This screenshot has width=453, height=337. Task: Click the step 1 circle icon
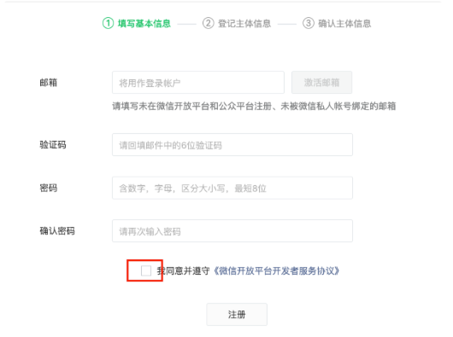point(108,23)
